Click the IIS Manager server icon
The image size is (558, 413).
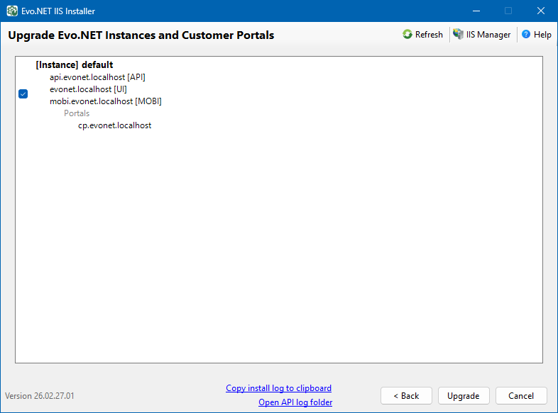[x=458, y=34]
